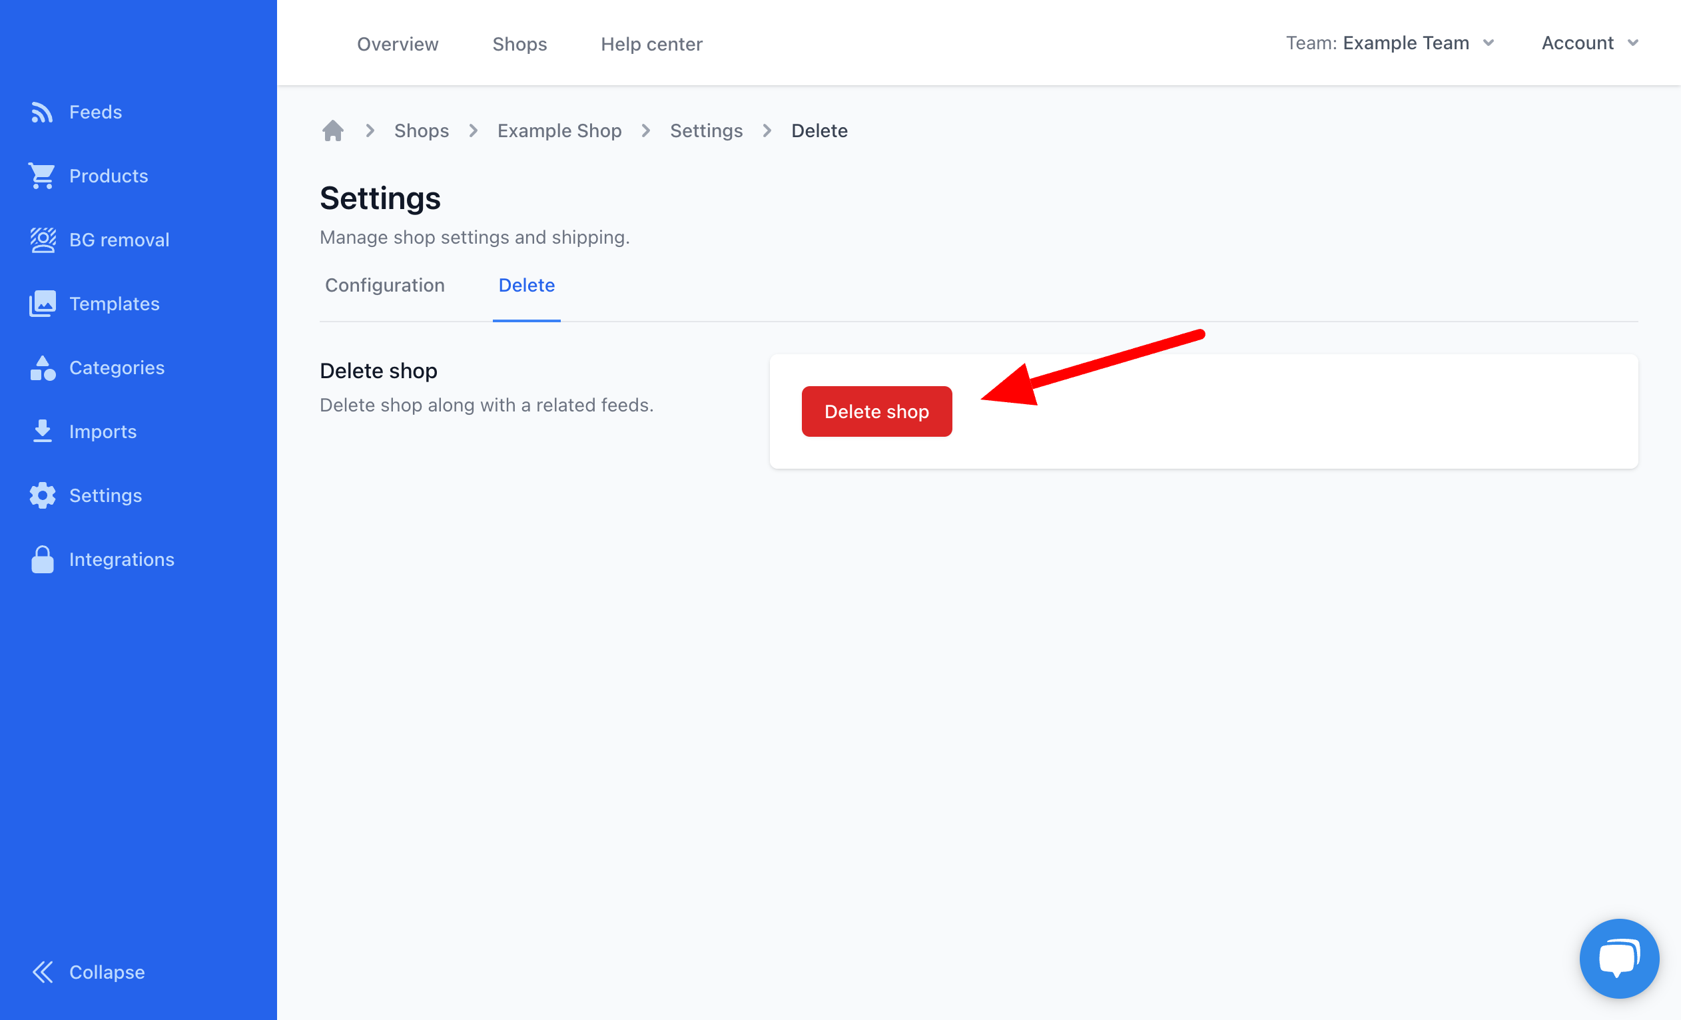Open the Account dropdown
The width and height of the screenshot is (1681, 1020).
(1588, 43)
